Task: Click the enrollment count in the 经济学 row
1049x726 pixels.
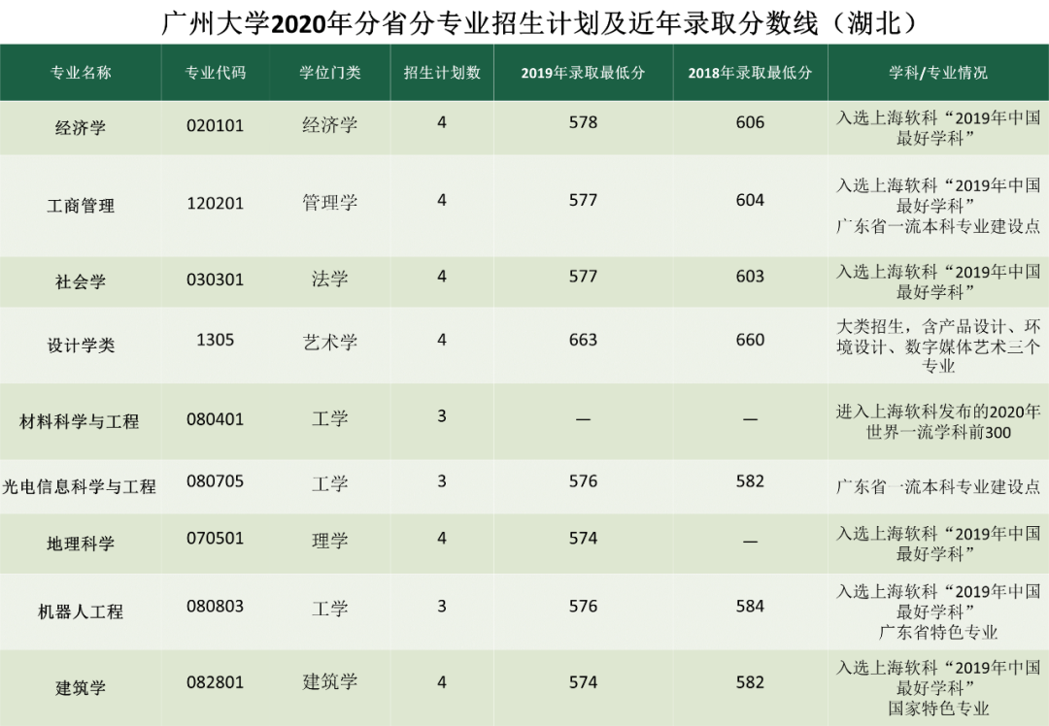Action: click(442, 122)
